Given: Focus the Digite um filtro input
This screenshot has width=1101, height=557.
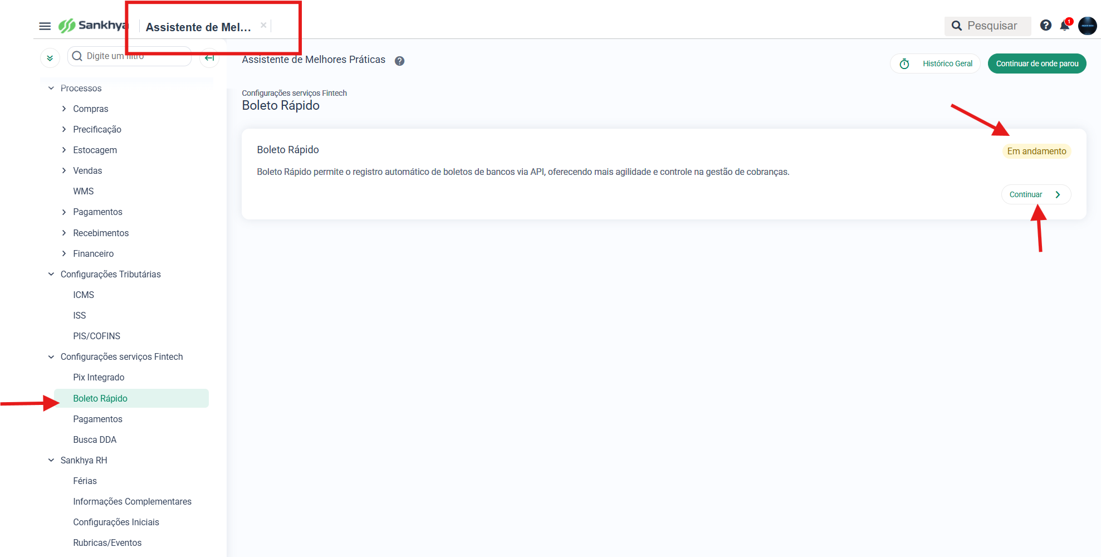Looking at the screenshot, I should click(129, 56).
